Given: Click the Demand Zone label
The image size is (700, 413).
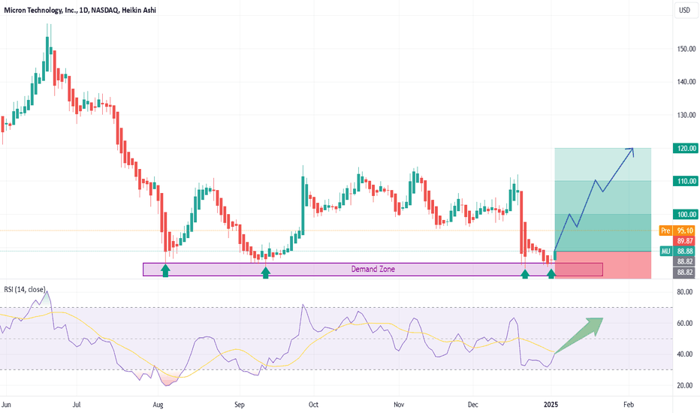Looking at the screenshot, I should point(373,270).
